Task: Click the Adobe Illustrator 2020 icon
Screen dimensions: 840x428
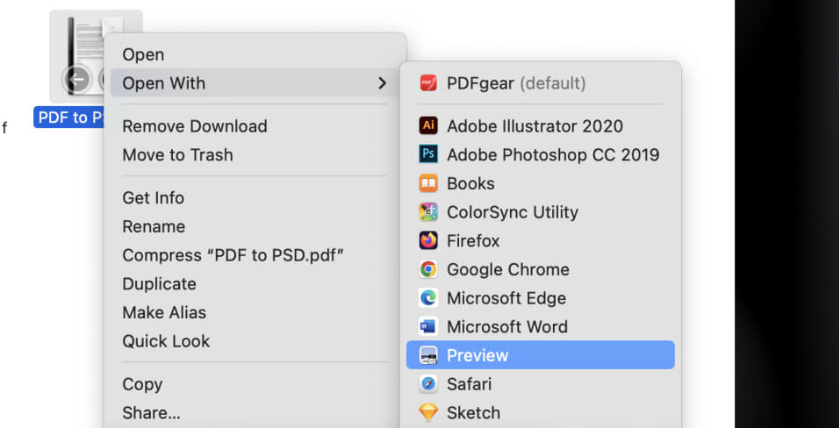Action: click(x=428, y=125)
